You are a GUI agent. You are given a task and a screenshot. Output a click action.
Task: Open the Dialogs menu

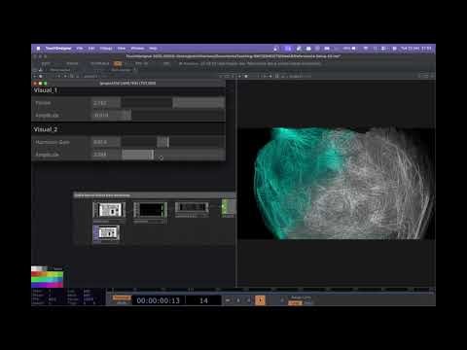106,49
